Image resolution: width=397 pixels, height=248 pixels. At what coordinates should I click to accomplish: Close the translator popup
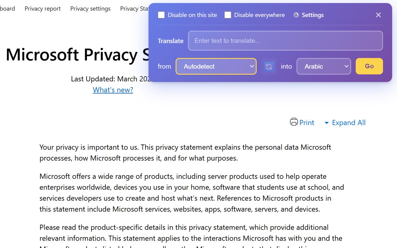coord(378,15)
